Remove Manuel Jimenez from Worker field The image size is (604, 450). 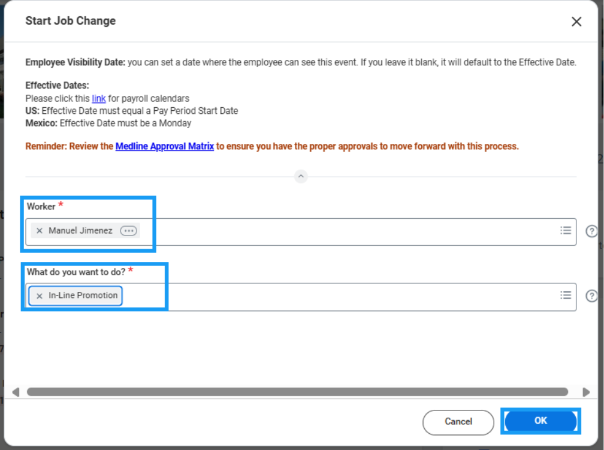[40, 231]
